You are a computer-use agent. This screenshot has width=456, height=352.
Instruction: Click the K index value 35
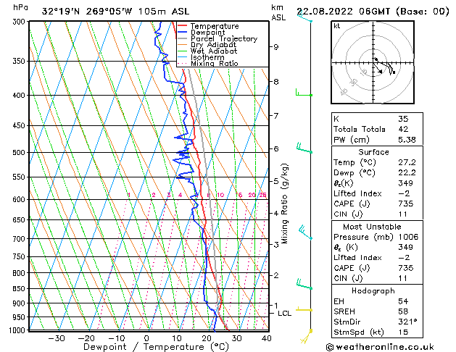tap(403, 119)
